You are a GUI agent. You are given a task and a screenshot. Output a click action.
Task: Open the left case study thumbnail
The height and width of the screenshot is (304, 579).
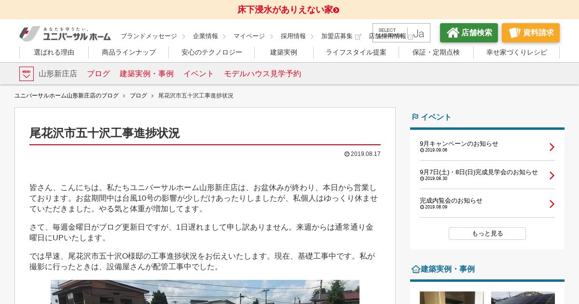pyautogui.click(x=452, y=298)
